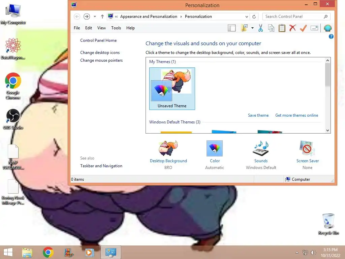Open the Windows Start button

[8, 252]
